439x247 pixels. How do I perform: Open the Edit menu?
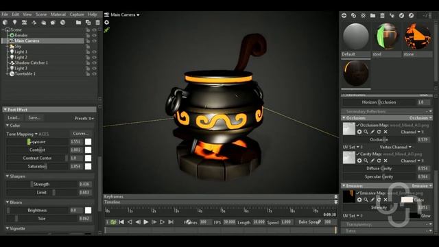point(15,14)
